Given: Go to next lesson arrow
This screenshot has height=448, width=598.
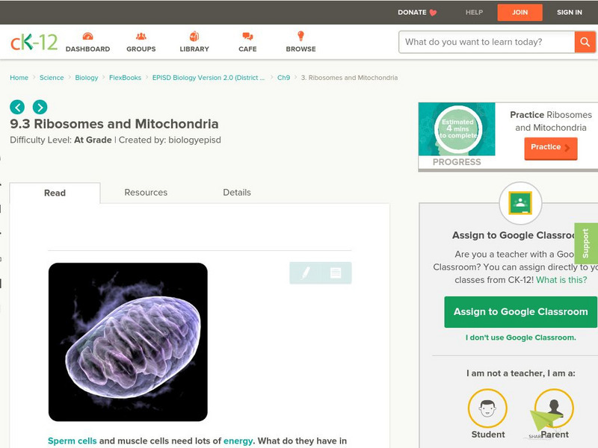Looking at the screenshot, I should [40, 107].
